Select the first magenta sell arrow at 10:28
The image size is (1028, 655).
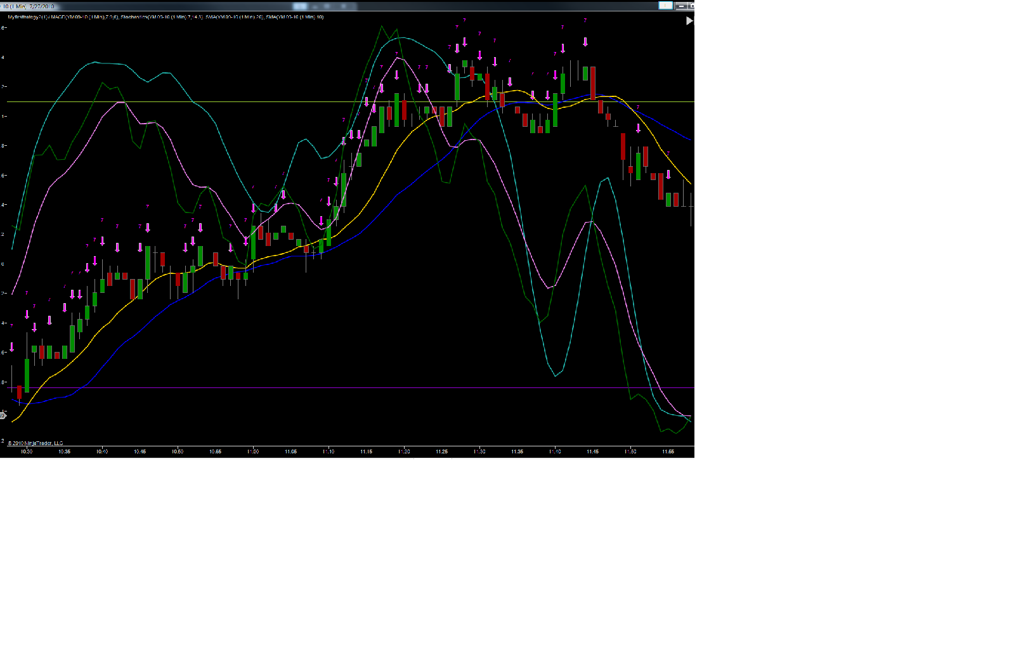click(11, 347)
